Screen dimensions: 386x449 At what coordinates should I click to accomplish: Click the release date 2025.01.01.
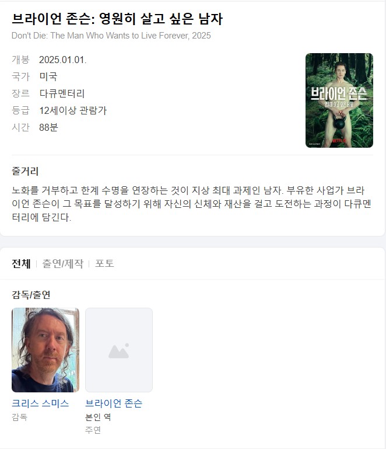click(62, 60)
